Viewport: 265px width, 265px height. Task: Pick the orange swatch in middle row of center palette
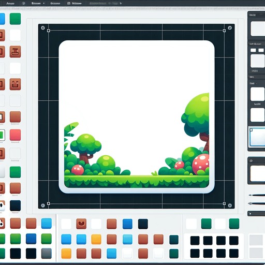point(96,239)
